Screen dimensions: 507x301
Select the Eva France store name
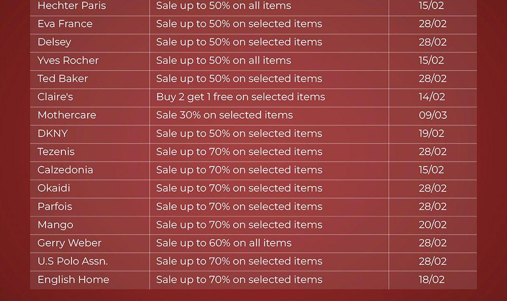[65, 24]
